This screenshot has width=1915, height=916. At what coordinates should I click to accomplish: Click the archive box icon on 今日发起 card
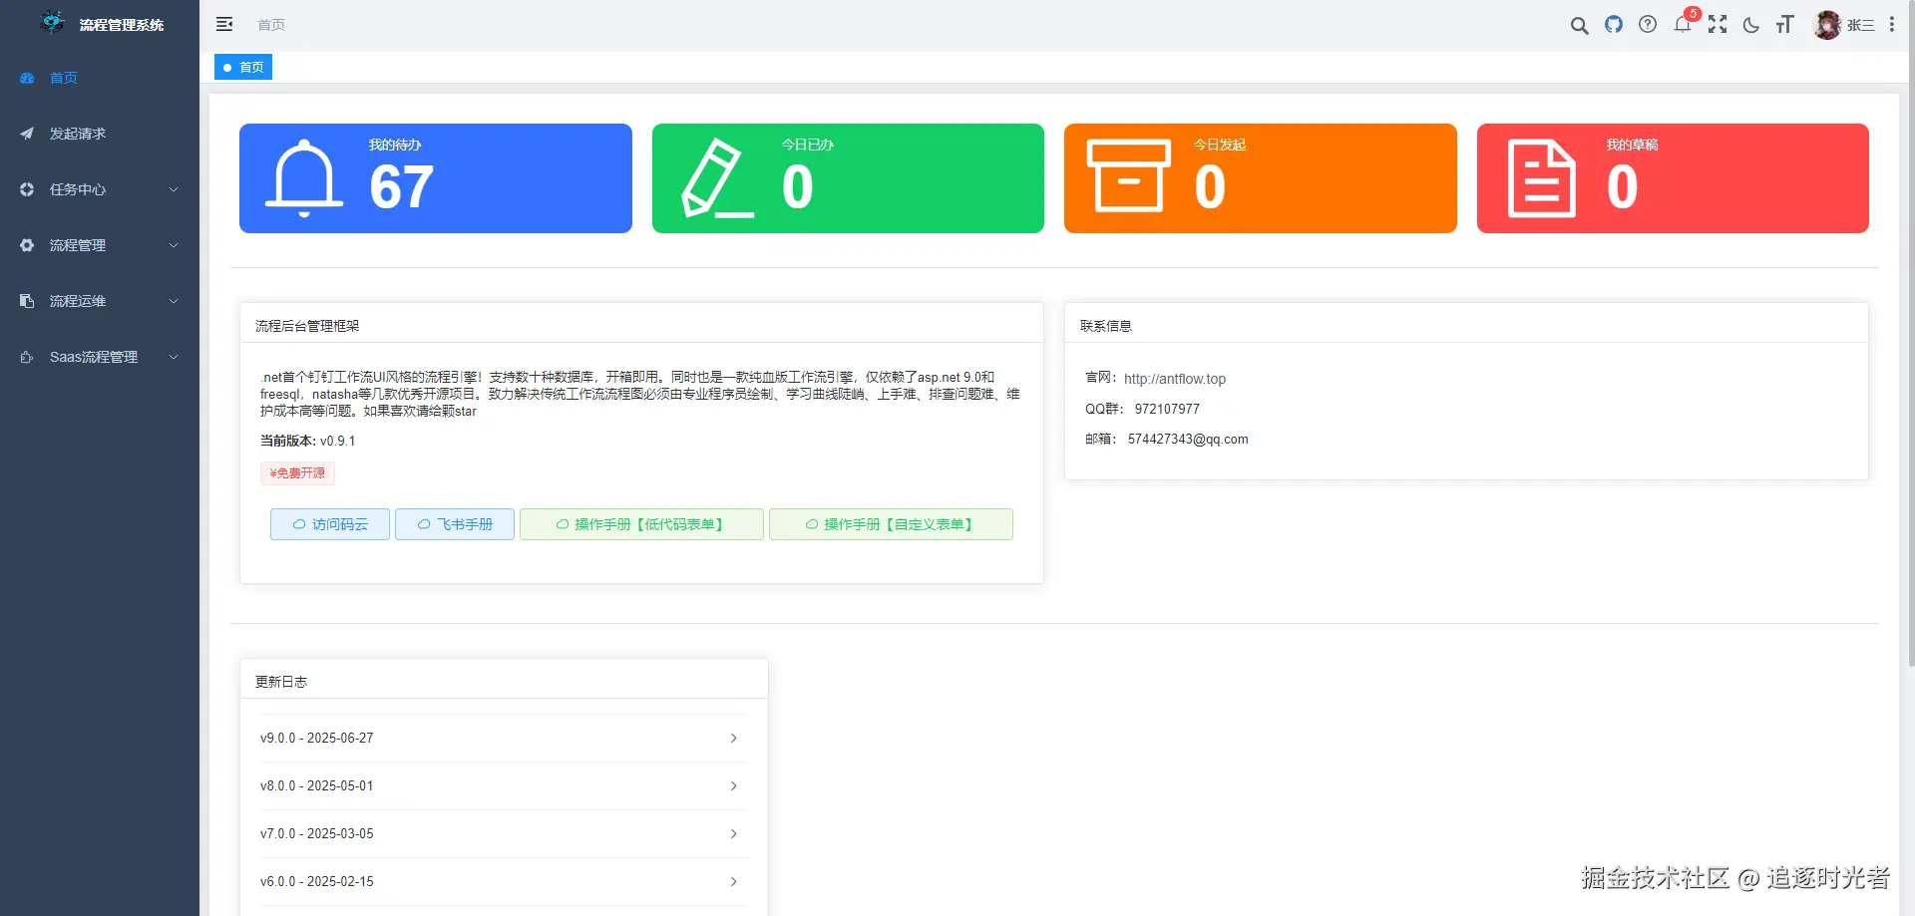pos(1129,176)
